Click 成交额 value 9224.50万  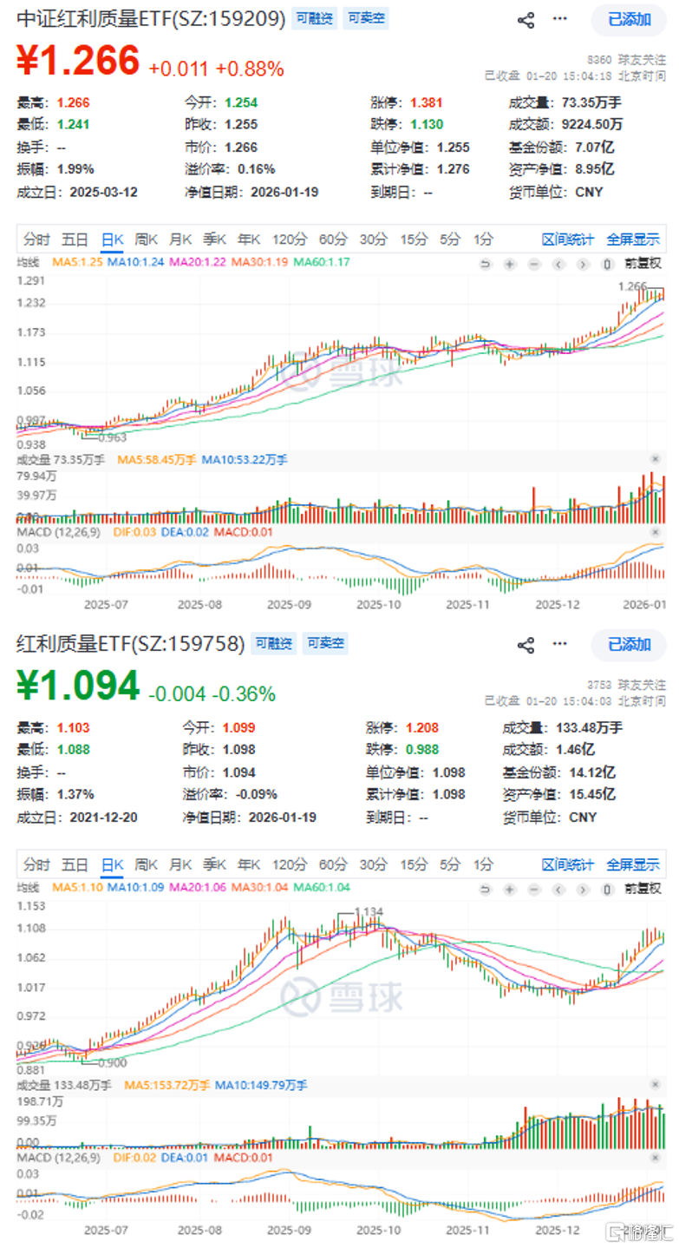point(593,124)
